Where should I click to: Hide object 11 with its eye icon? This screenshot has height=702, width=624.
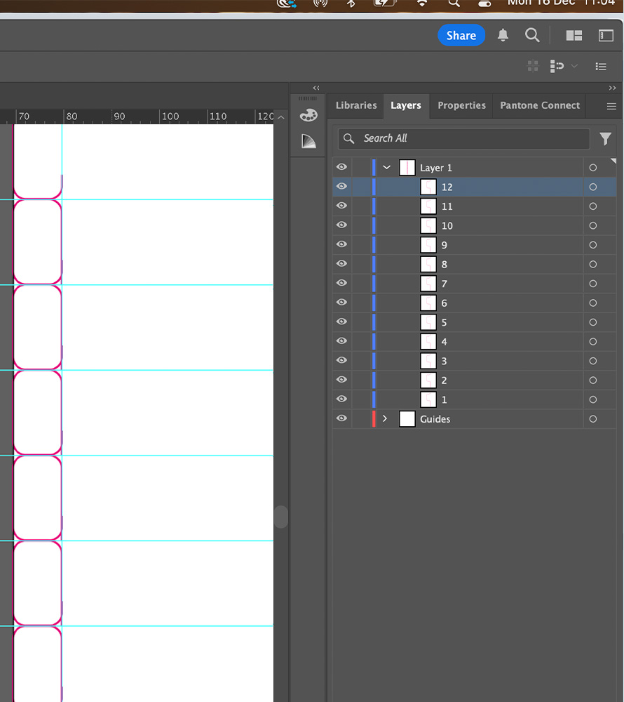pos(341,206)
